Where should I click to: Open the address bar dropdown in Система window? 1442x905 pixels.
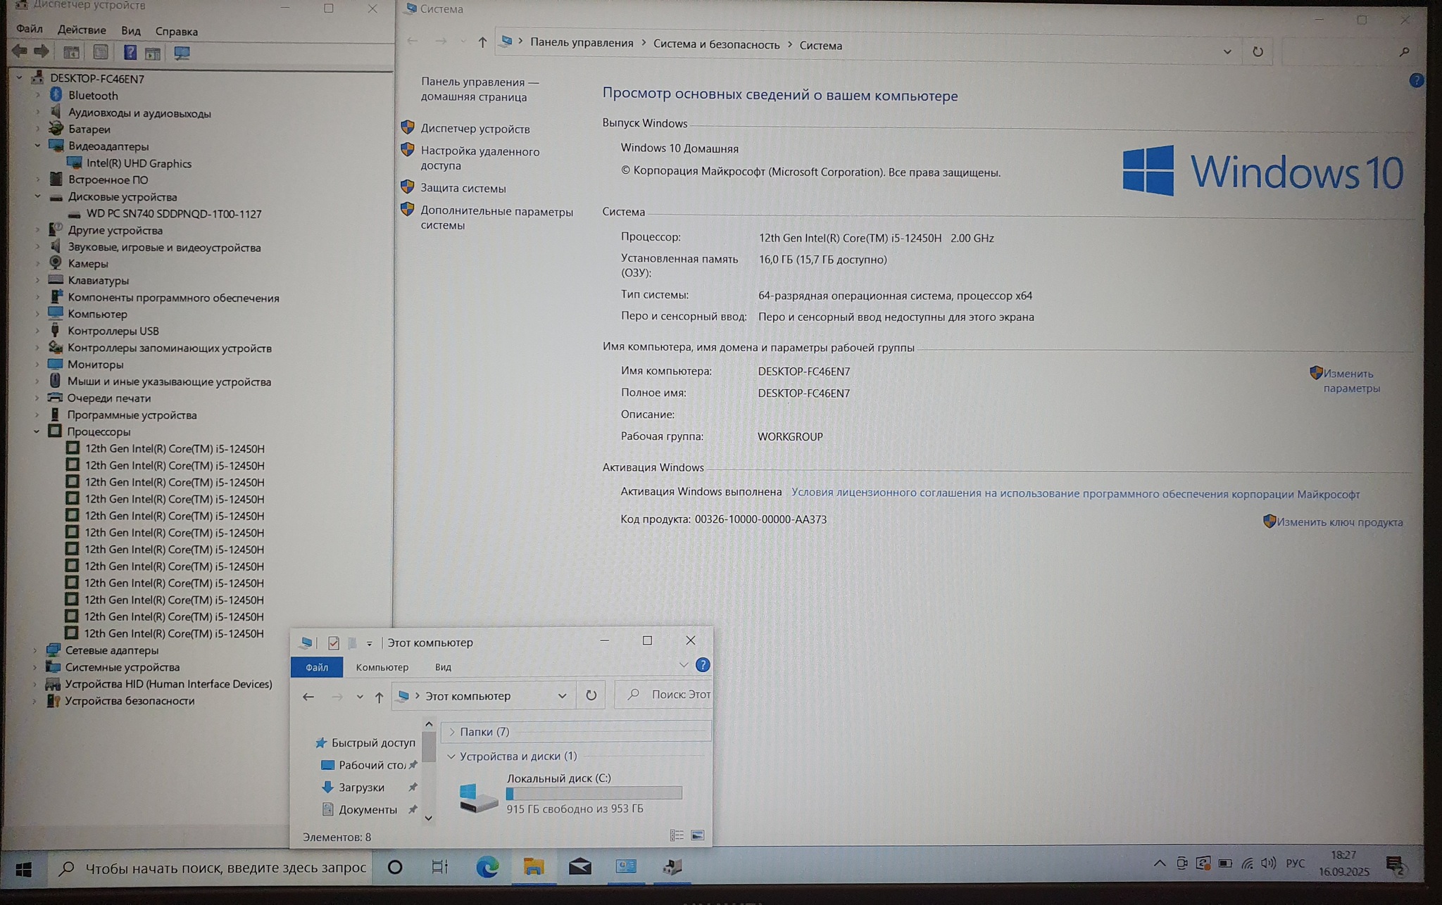pyautogui.click(x=1227, y=51)
